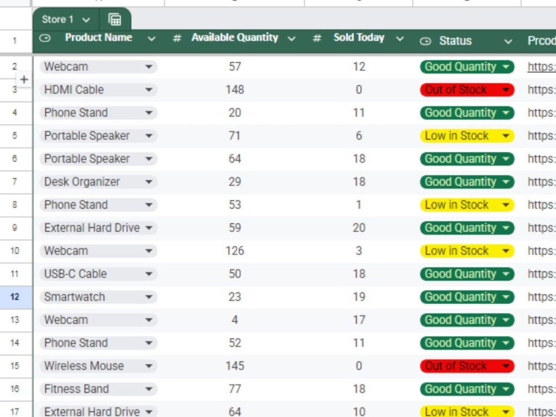Select the https cell in row 9
This screenshot has width=556, height=417.
(539, 227)
